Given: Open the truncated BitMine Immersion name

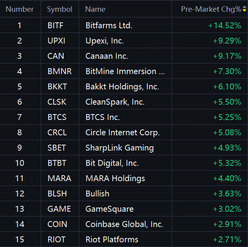Looking at the screenshot, I should 125,71.
